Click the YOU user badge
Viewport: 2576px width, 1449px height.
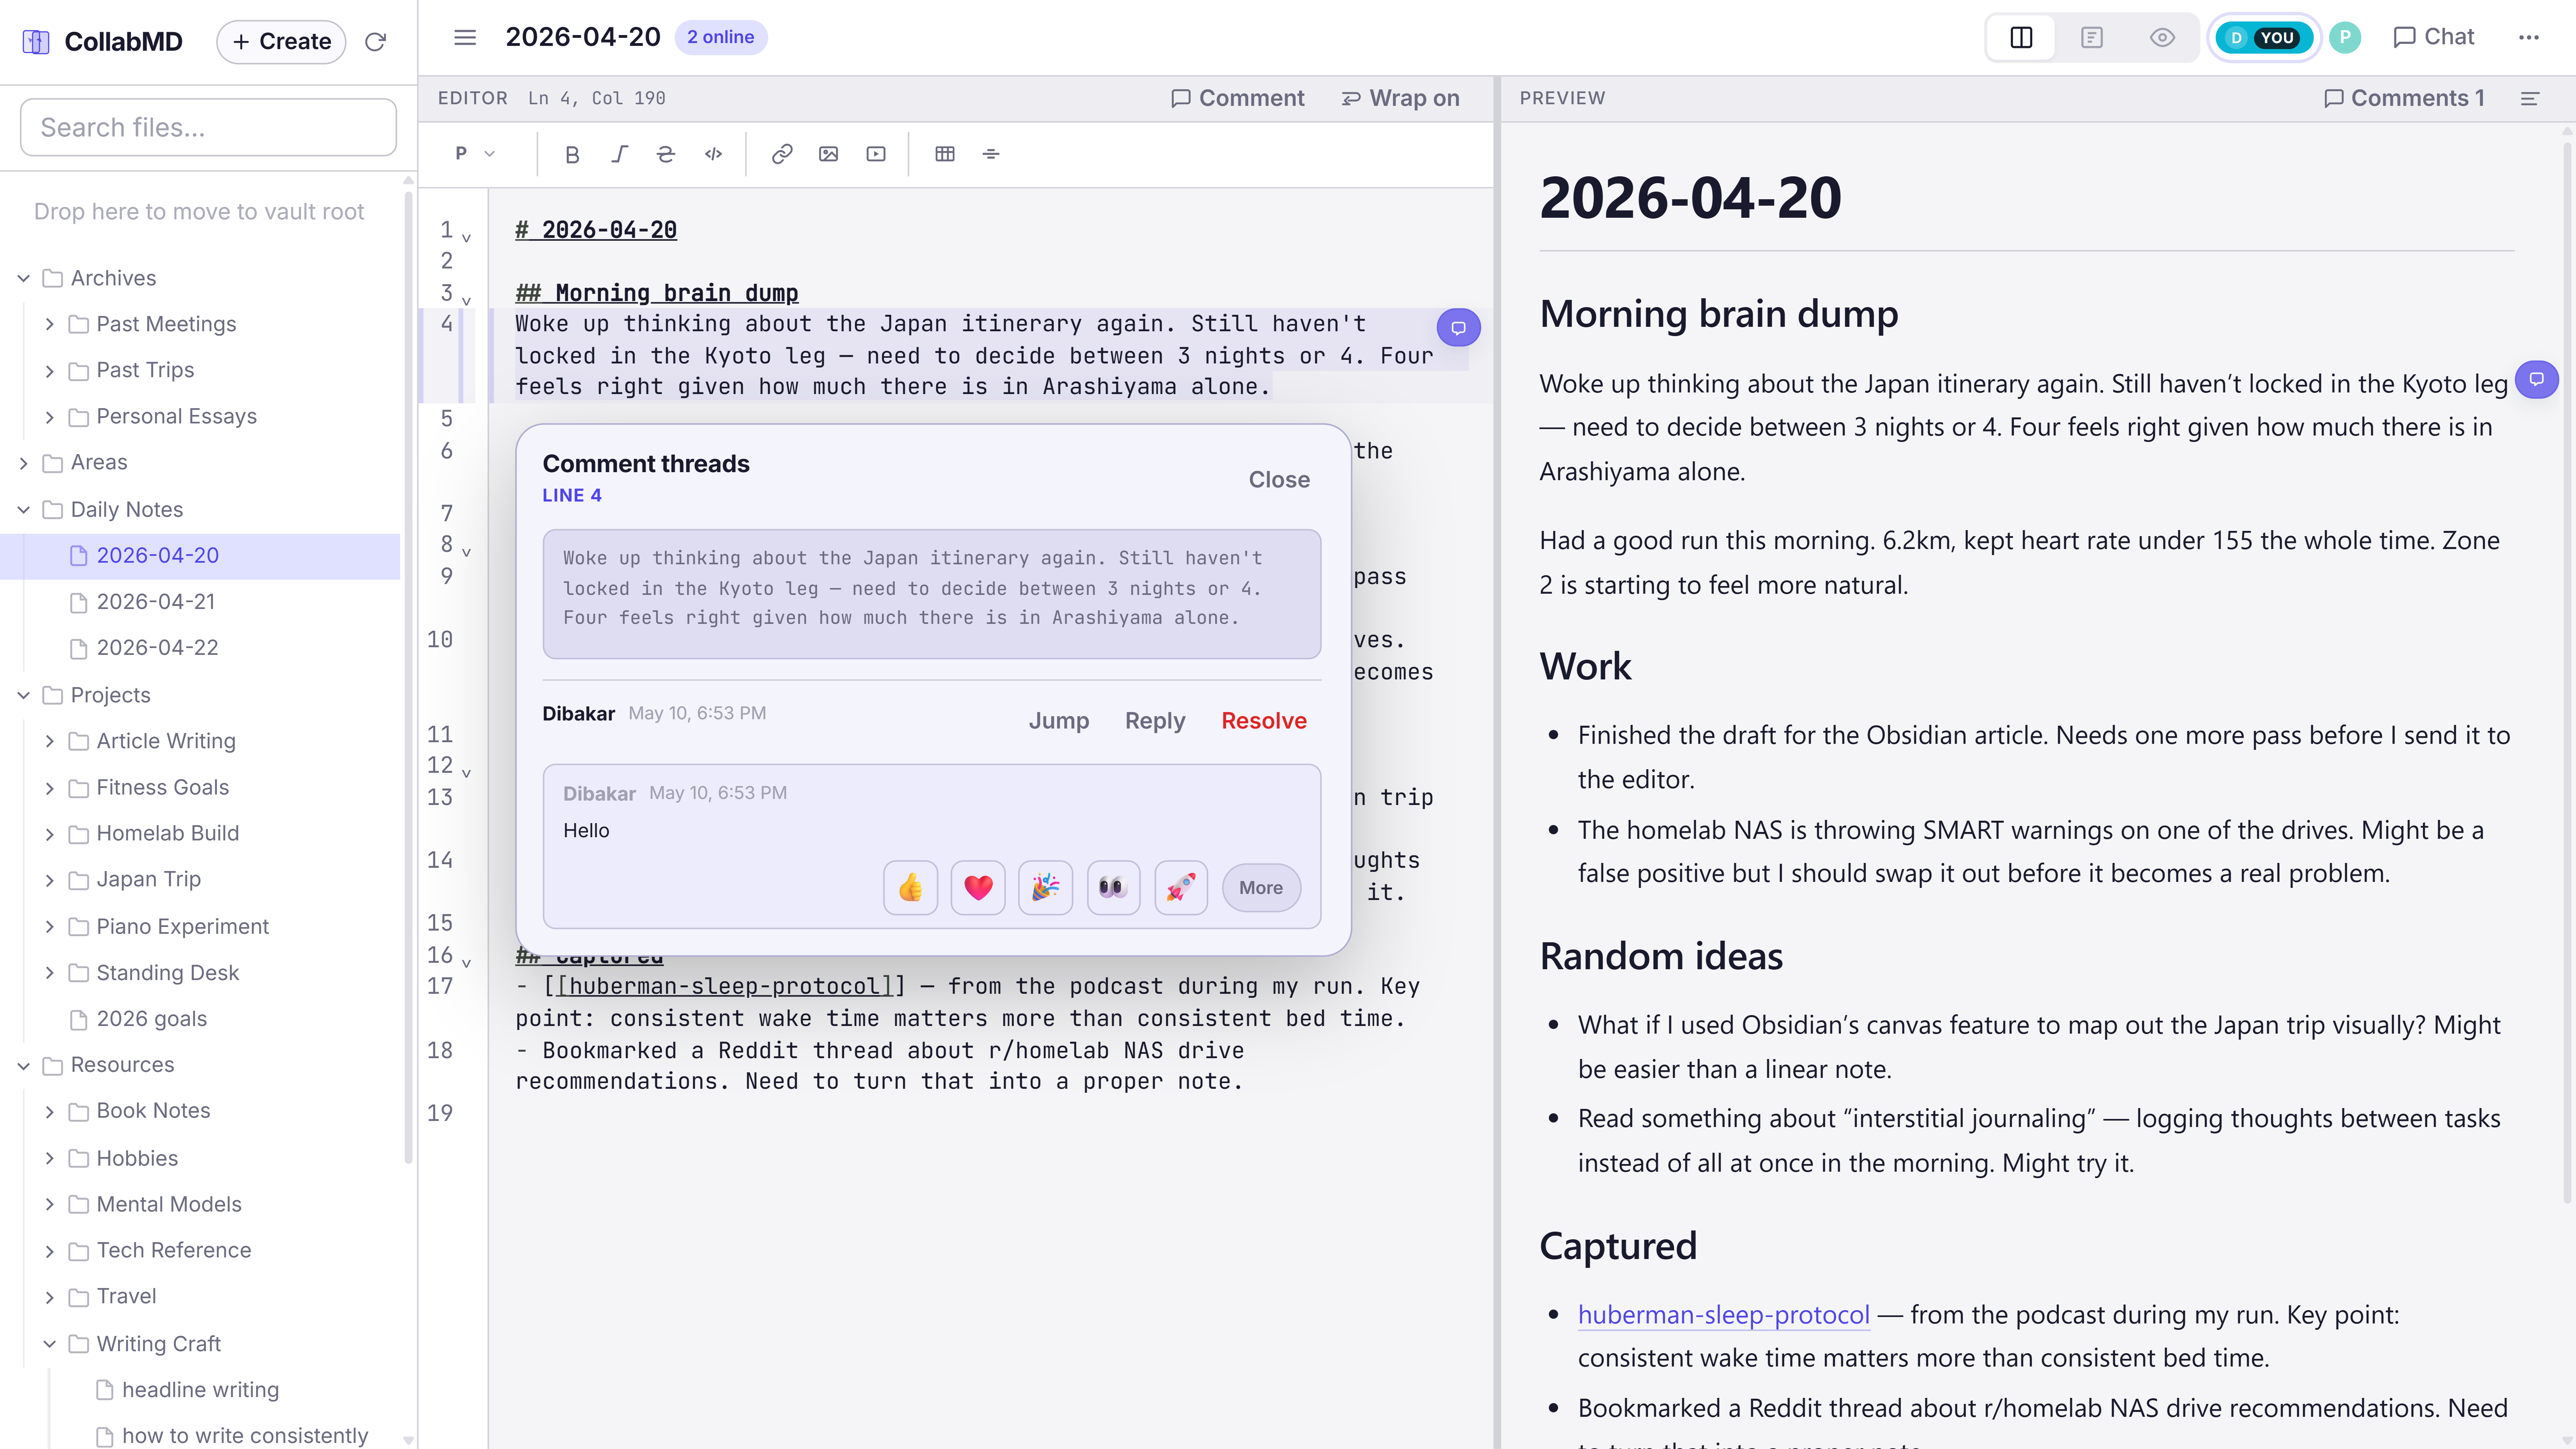[x=2264, y=38]
